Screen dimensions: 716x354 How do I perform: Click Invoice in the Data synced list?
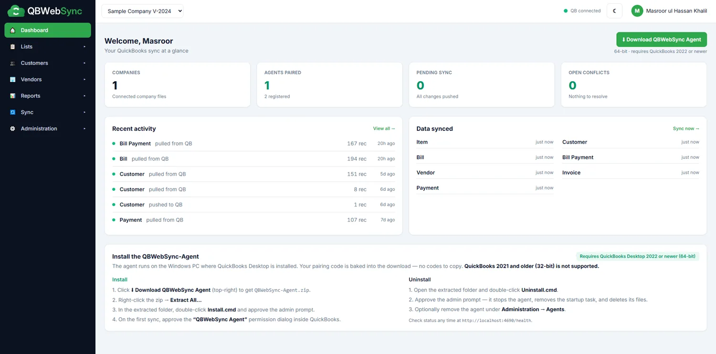pyautogui.click(x=571, y=173)
